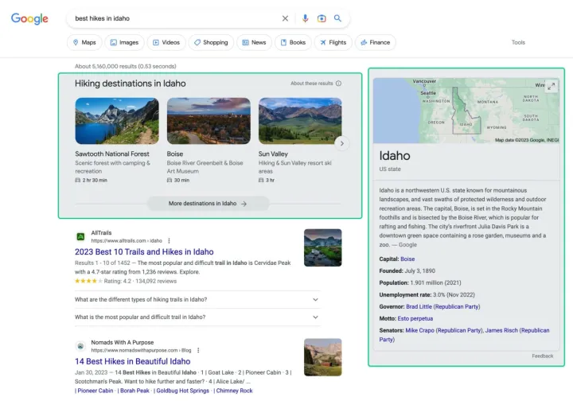Screen dimensions: 573x401
Task: Open the Videos filter tab
Action: [x=166, y=42]
